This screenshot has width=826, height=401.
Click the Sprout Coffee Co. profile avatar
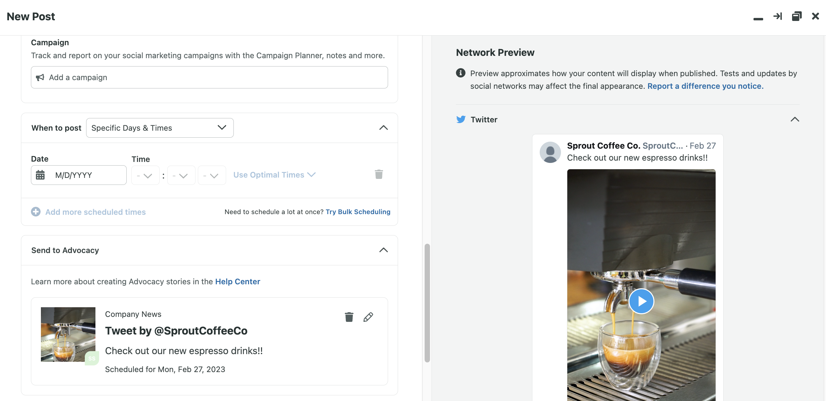(550, 152)
